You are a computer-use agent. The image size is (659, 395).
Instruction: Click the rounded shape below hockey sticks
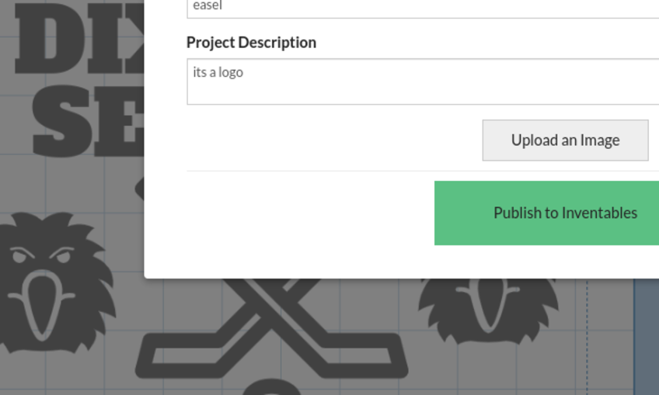268,388
